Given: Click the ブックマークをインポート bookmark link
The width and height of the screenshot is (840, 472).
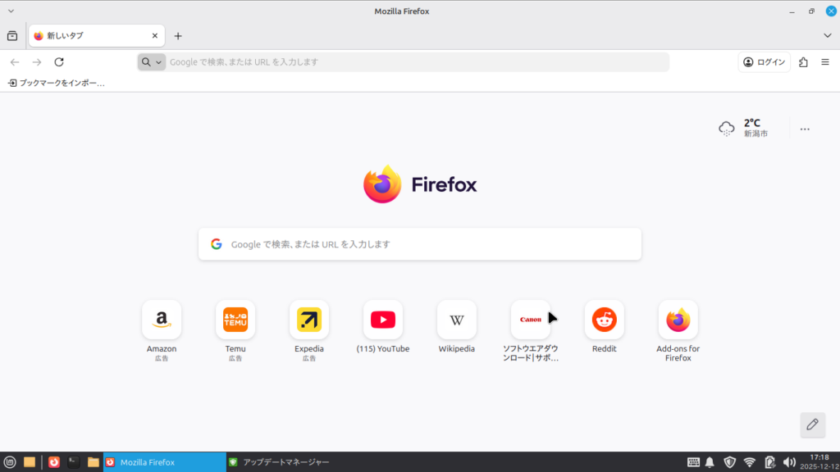Looking at the screenshot, I should coord(57,83).
